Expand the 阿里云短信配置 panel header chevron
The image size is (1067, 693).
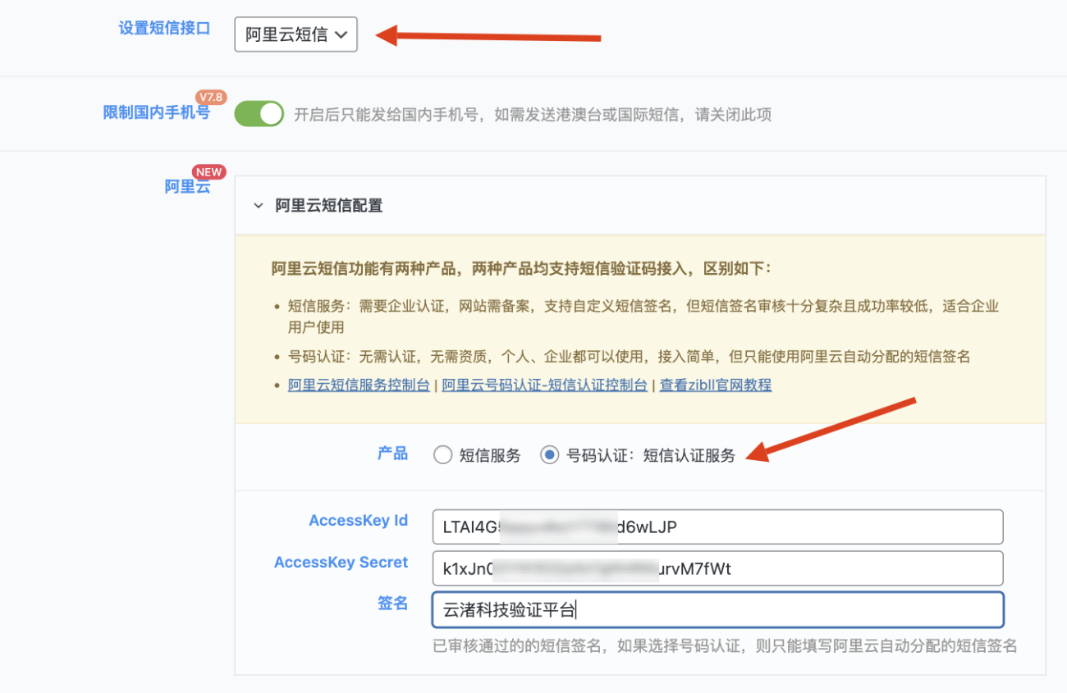(x=258, y=205)
